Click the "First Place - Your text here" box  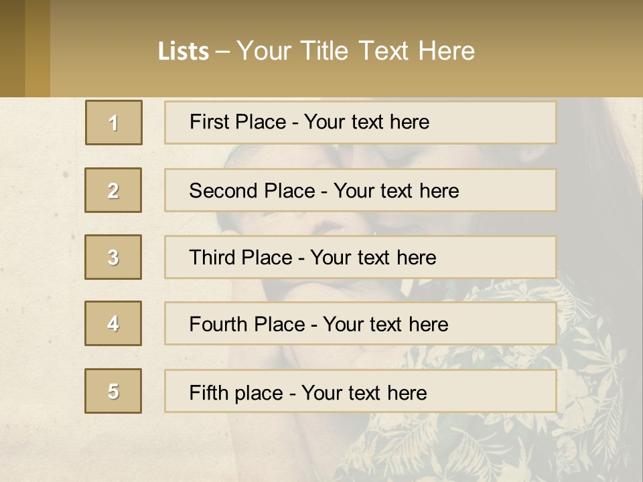click(360, 123)
